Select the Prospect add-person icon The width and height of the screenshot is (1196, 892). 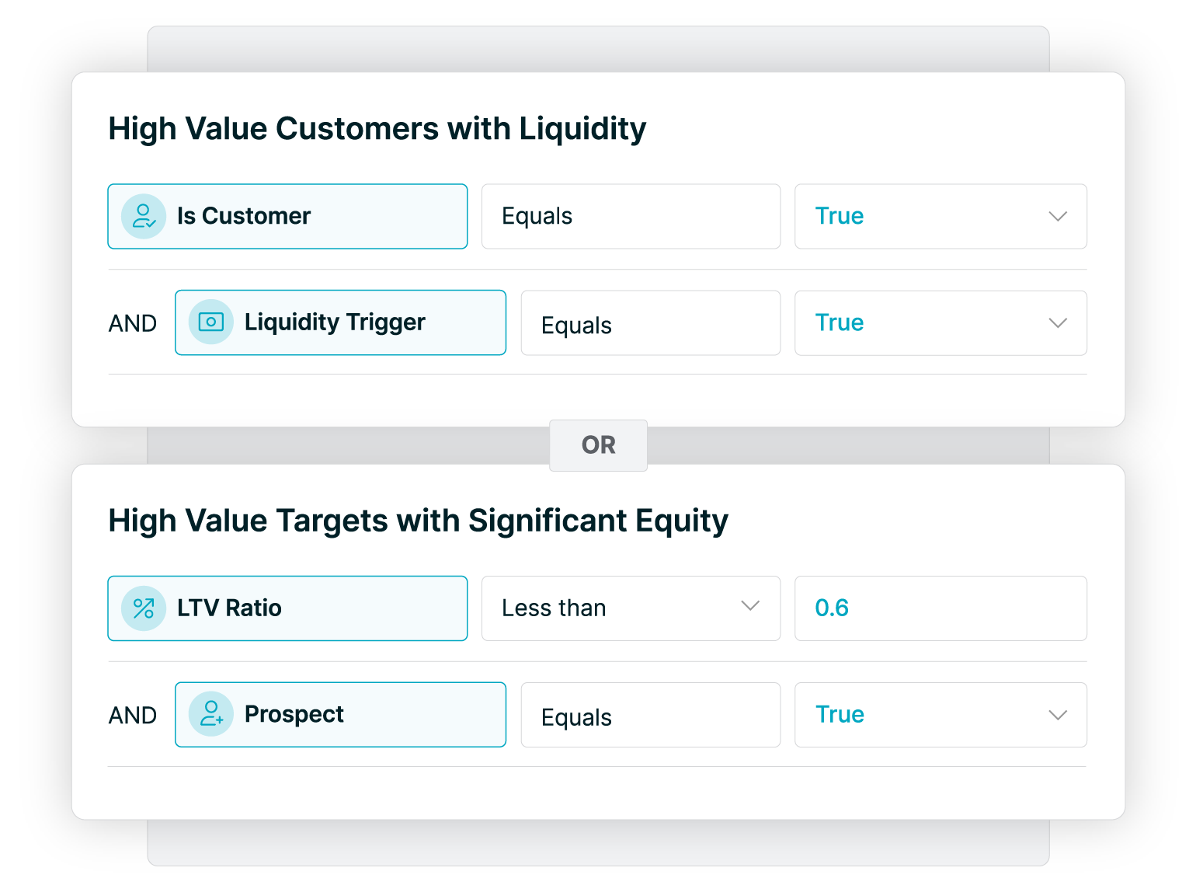point(210,715)
